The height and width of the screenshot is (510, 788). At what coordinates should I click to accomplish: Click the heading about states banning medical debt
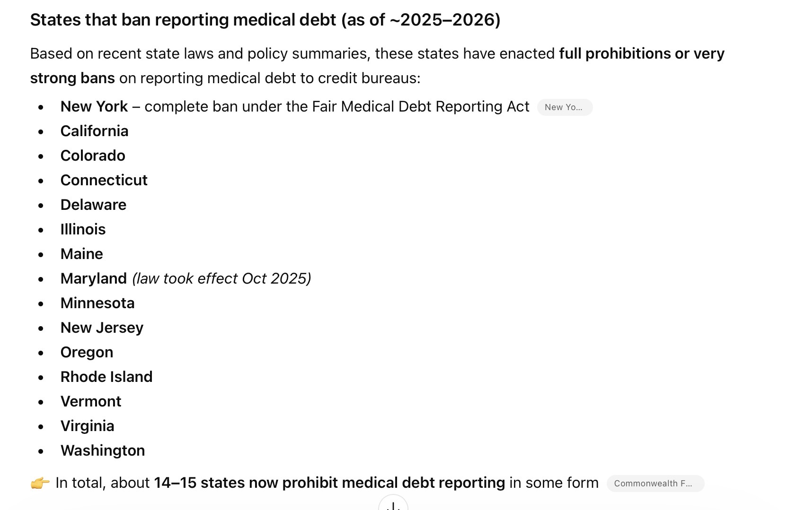(x=265, y=20)
